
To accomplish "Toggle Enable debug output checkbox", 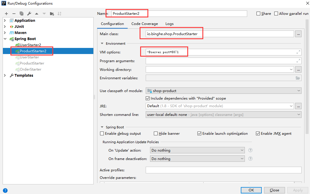I will [102, 134].
